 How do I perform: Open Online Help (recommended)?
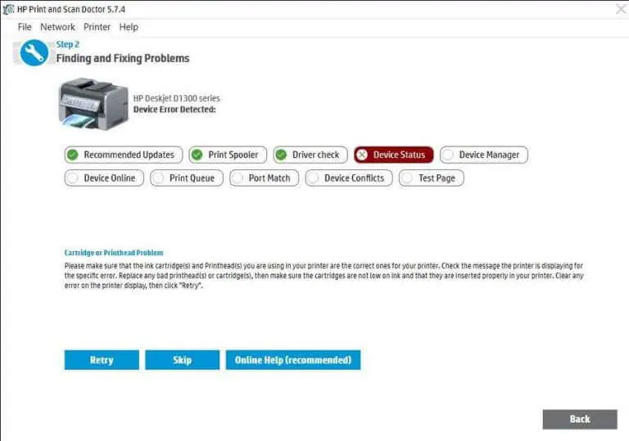[293, 360]
